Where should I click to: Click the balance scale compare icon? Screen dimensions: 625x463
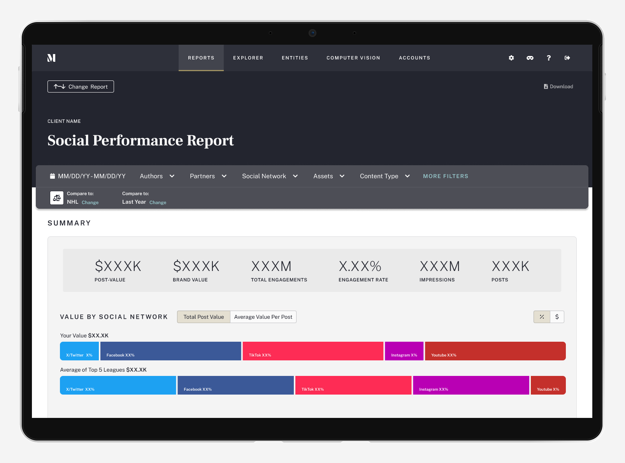pyautogui.click(x=57, y=198)
